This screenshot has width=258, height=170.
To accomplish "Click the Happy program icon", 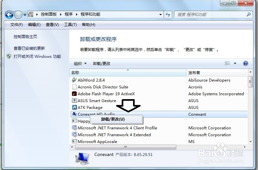I will point(75,121).
